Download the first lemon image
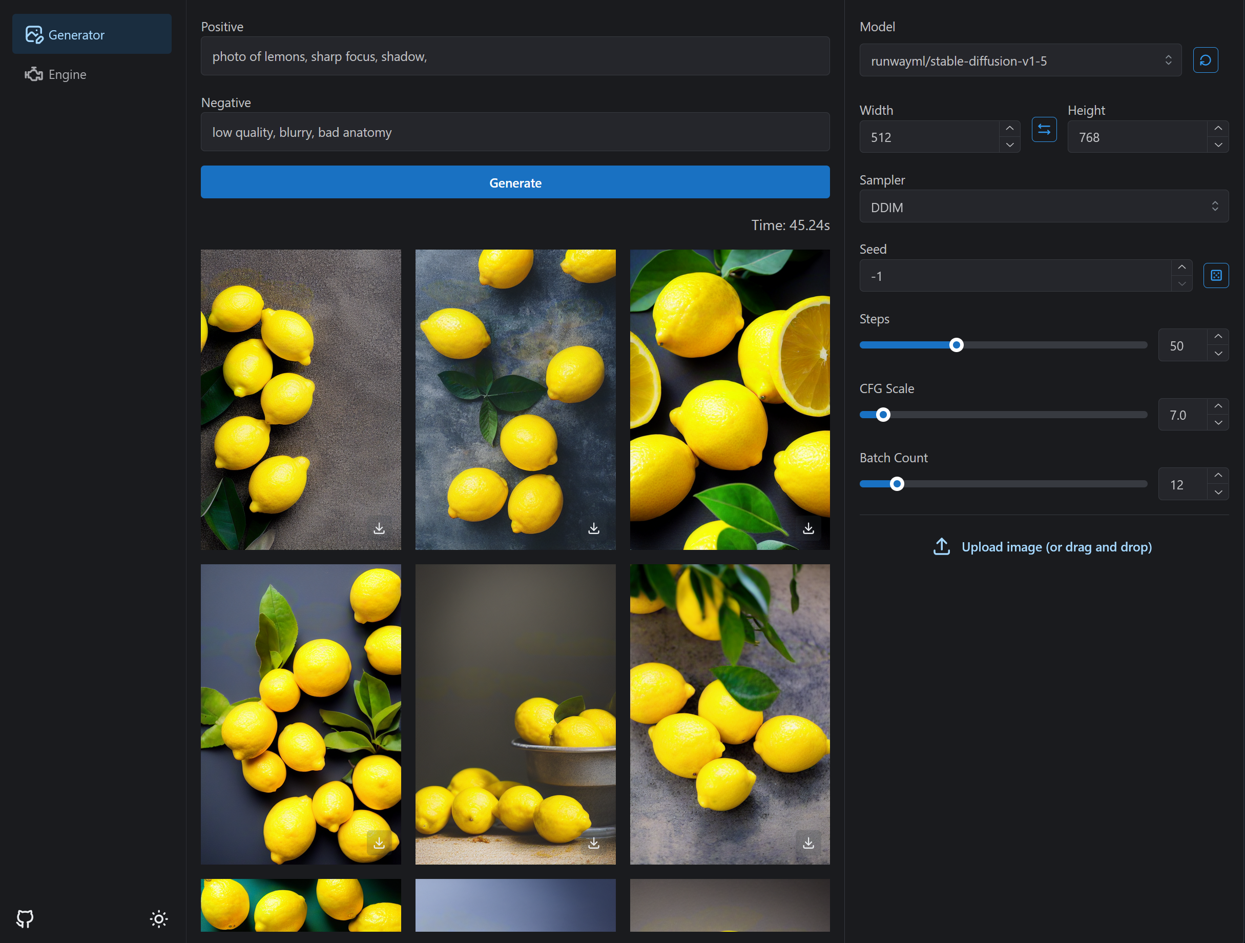1245x943 pixels. point(379,528)
